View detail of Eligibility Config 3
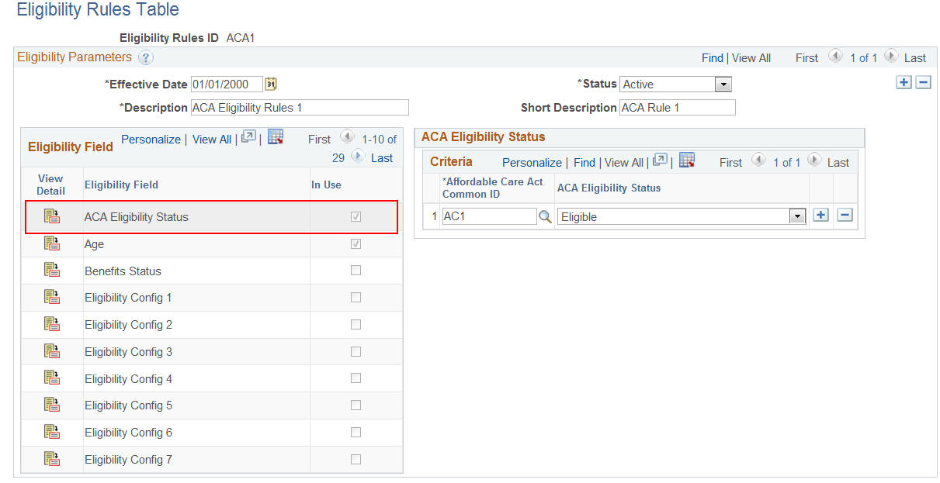This screenshot has height=483, width=940. pyautogui.click(x=52, y=351)
